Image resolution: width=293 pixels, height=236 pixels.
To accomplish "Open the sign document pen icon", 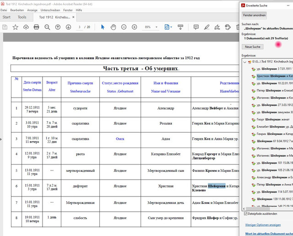I will point(217,27).
